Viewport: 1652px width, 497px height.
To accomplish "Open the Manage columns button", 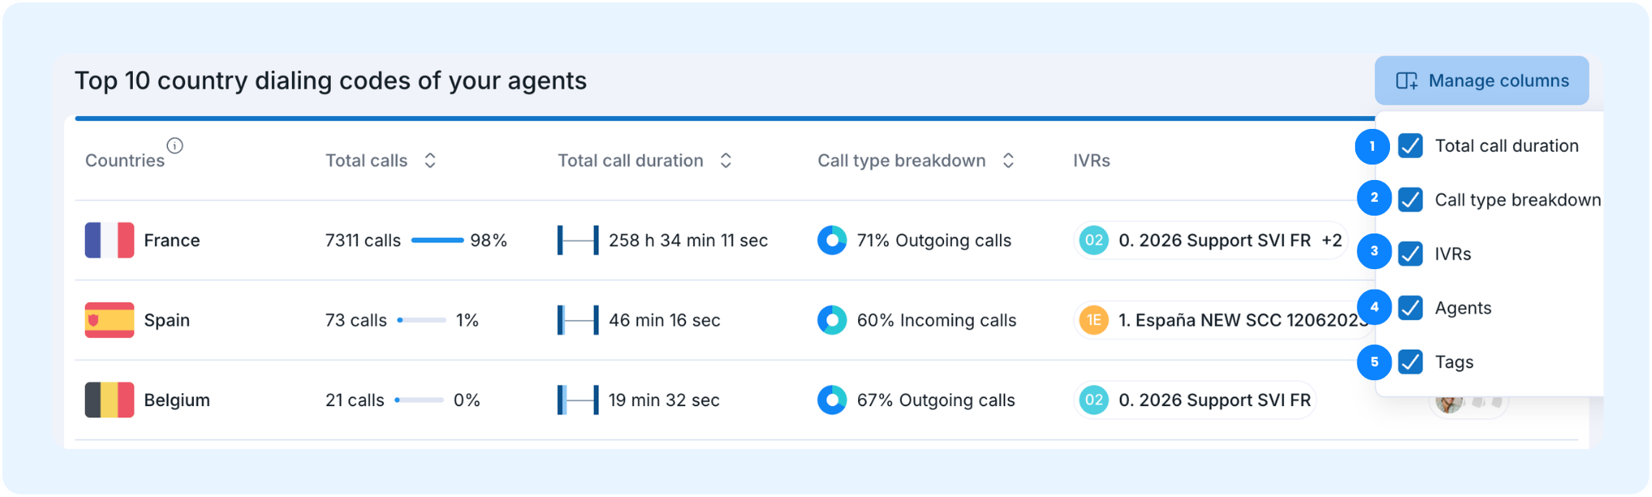I will click(1482, 80).
